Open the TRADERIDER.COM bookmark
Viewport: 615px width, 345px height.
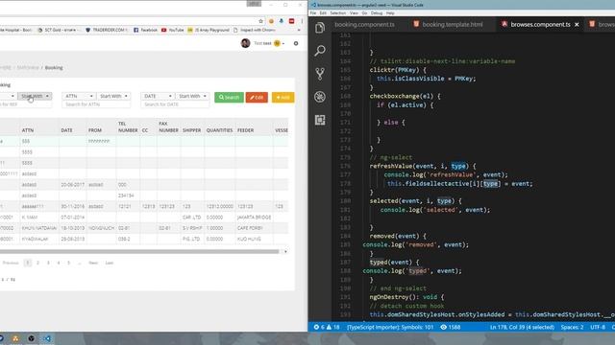[107, 30]
